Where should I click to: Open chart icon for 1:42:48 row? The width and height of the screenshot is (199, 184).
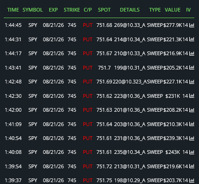point(192,82)
